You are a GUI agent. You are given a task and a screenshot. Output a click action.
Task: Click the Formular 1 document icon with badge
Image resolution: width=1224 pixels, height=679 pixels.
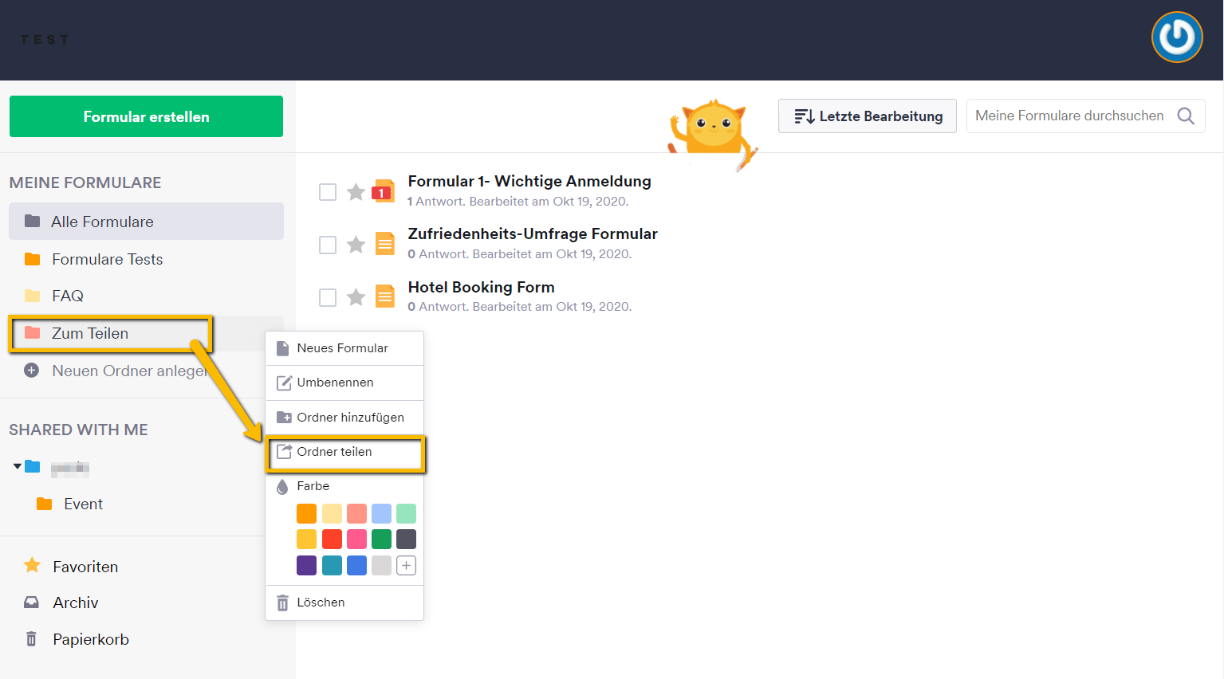tap(384, 191)
